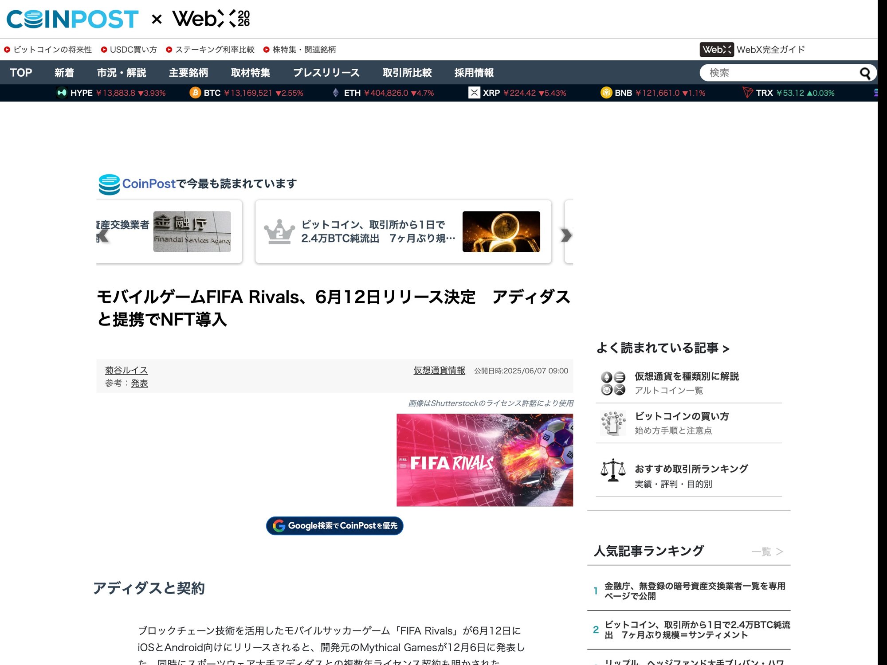The height and width of the screenshot is (665, 887).
Task: Click the ETH price ¥404,826.0
Action: 386,93
